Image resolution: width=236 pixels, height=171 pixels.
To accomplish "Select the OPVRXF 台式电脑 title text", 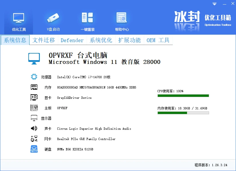I will coord(78,55).
